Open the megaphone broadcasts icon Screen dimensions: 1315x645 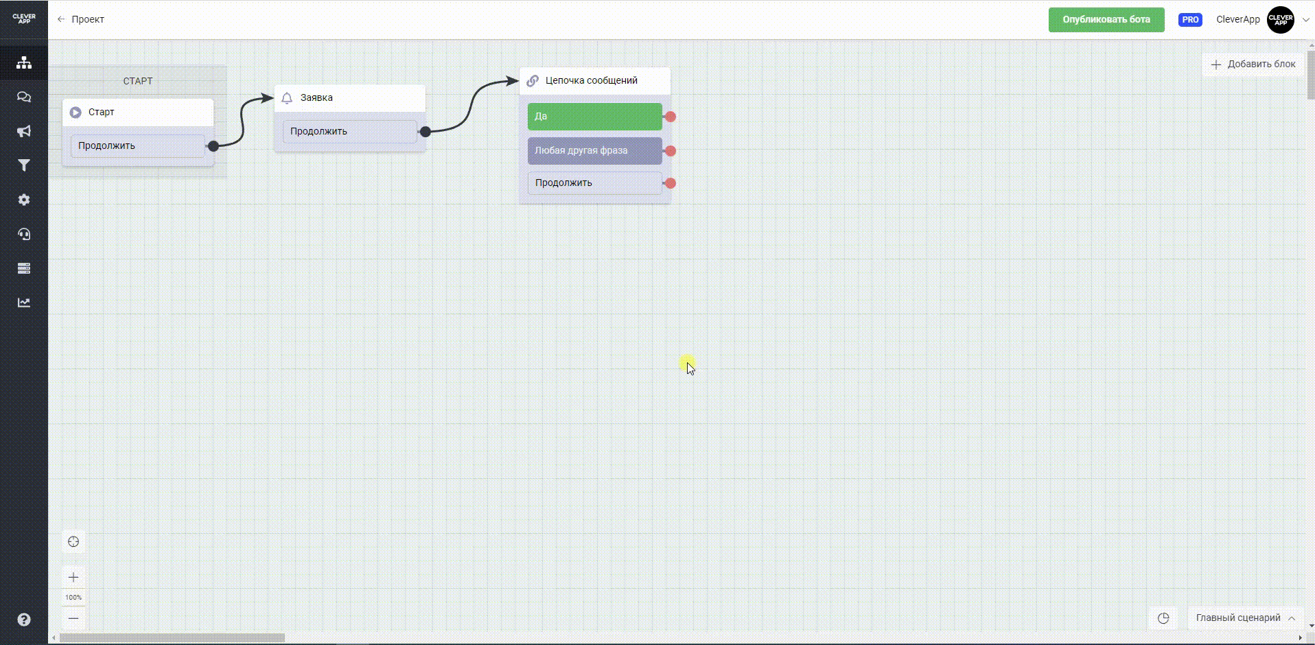pyautogui.click(x=24, y=131)
